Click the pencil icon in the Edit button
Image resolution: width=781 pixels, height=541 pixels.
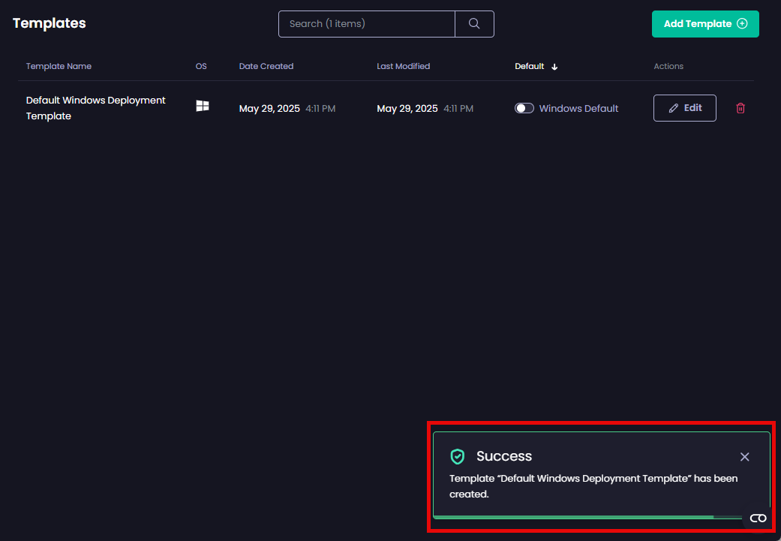pyautogui.click(x=673, y=108)
